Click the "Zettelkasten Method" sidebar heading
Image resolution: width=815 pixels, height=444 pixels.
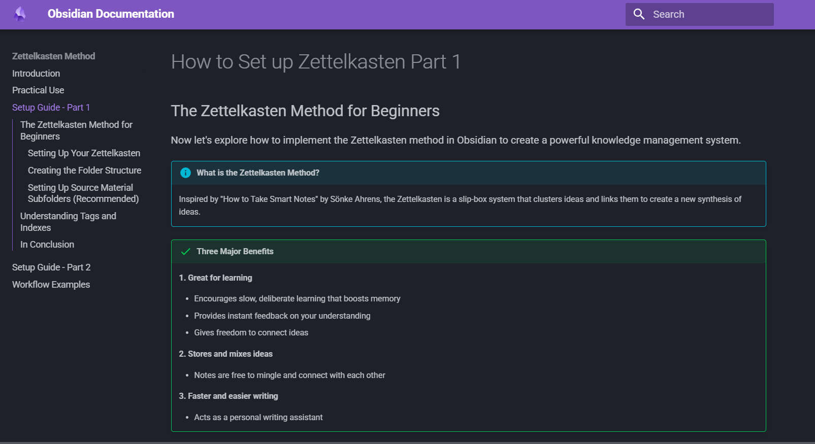click(53, 56)
